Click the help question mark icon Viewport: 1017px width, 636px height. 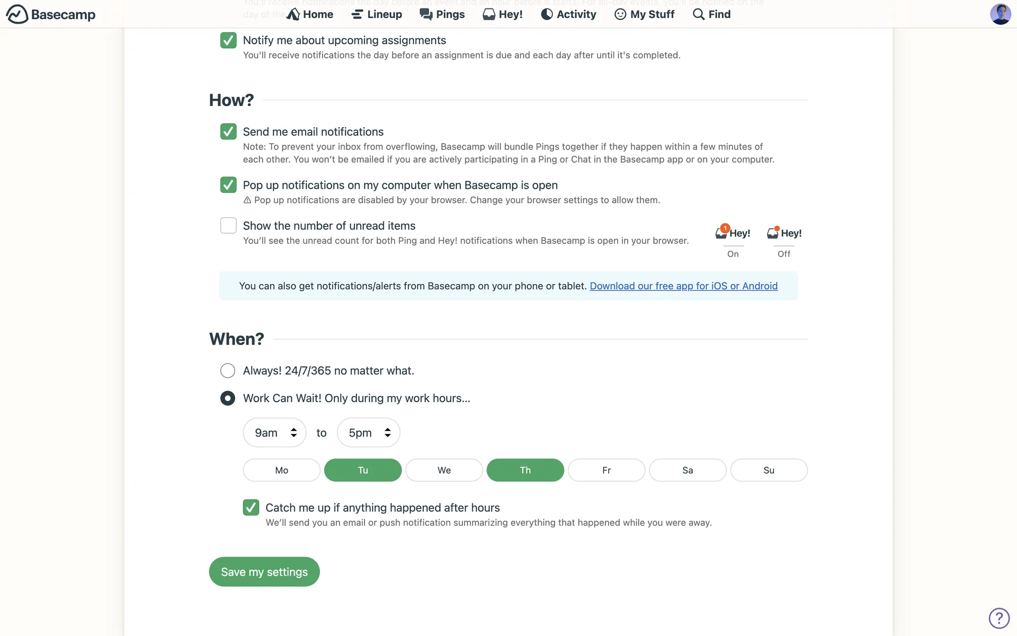coord(999,618)
